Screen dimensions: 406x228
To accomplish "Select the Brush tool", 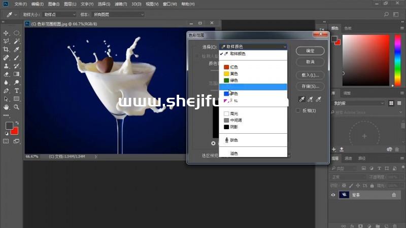I will [16, 58].
